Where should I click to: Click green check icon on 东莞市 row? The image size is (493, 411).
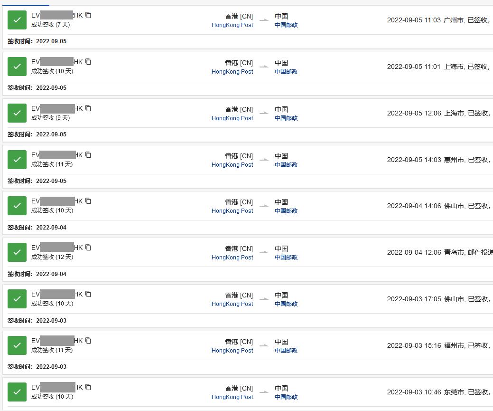click(17, 392)
